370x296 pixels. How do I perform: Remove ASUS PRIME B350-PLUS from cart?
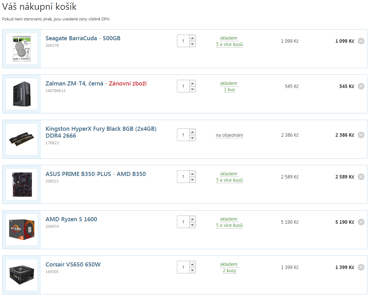361,177
